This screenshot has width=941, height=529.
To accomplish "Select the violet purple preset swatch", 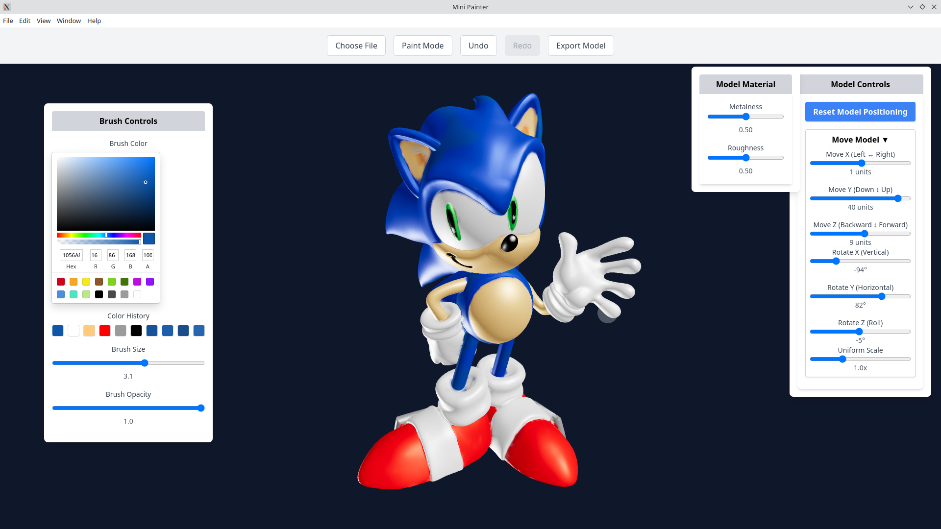I will pyautogui.click(x=150, y=282).
